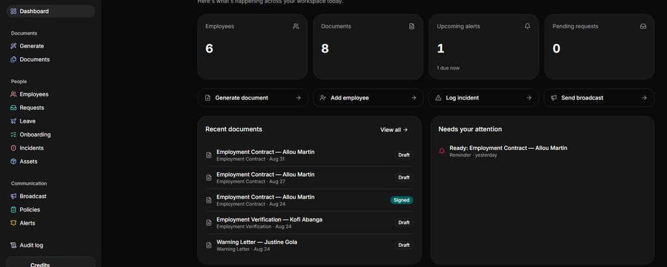The height and width of the screenshot is (267, 667).
Task: Click the '1 due now' text
Action: coord(448,68)
